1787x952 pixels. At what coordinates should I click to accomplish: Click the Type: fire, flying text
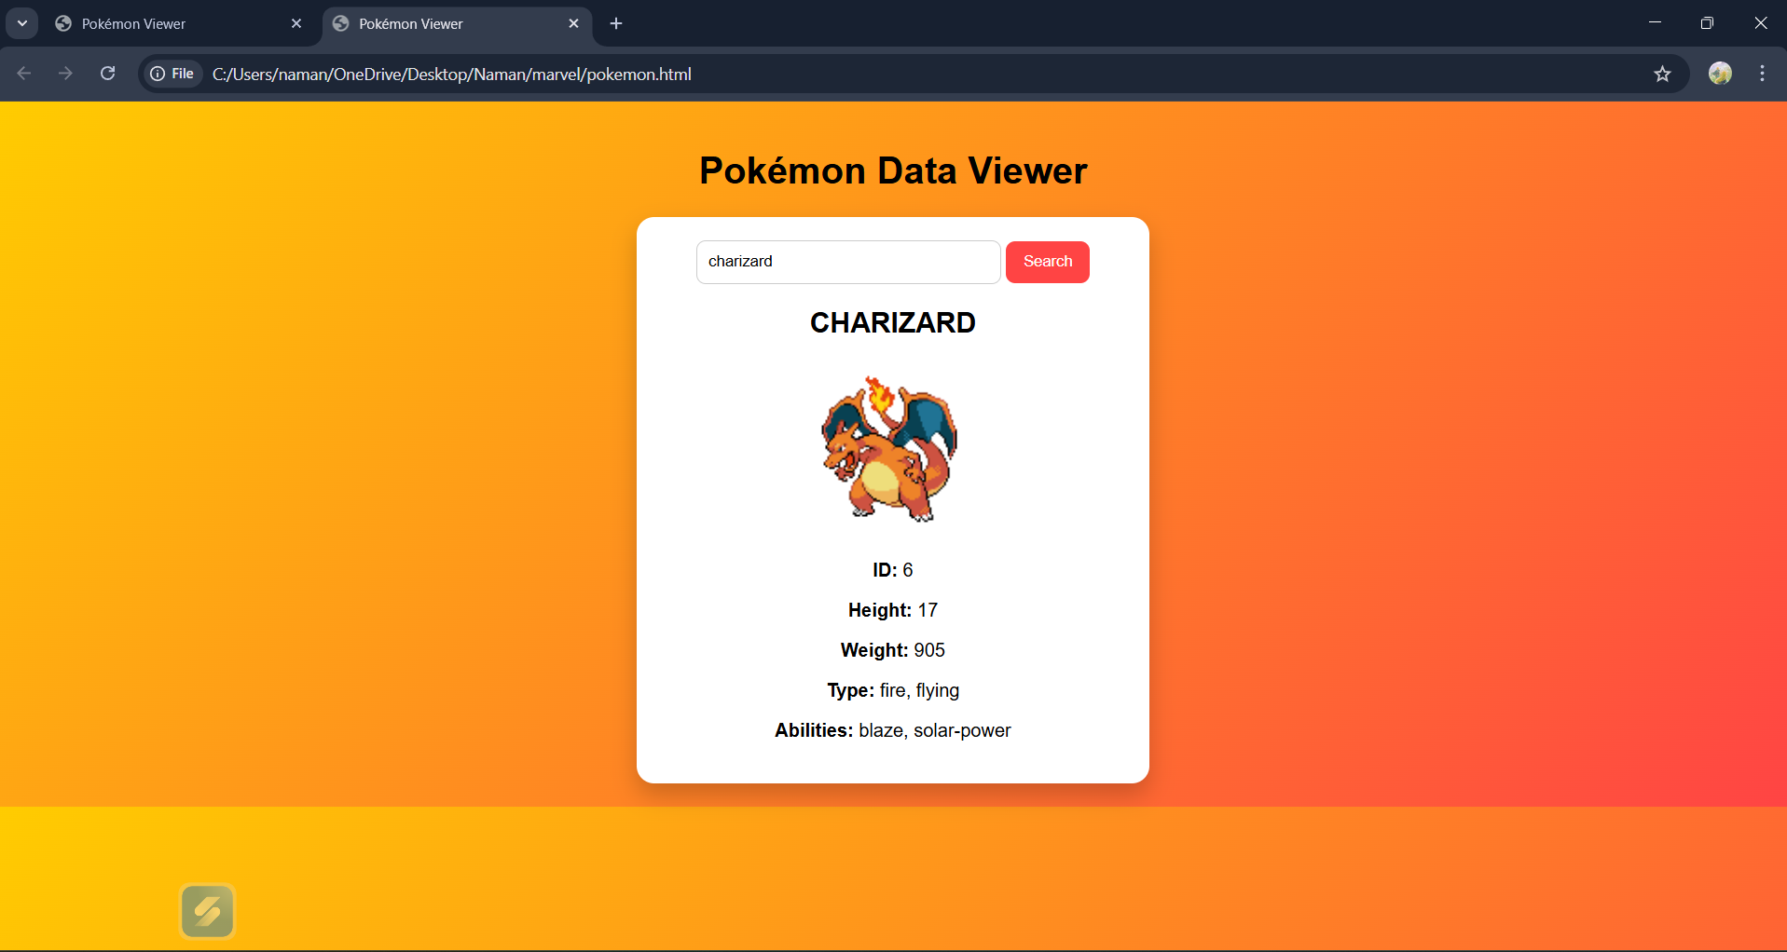(892, 690)
